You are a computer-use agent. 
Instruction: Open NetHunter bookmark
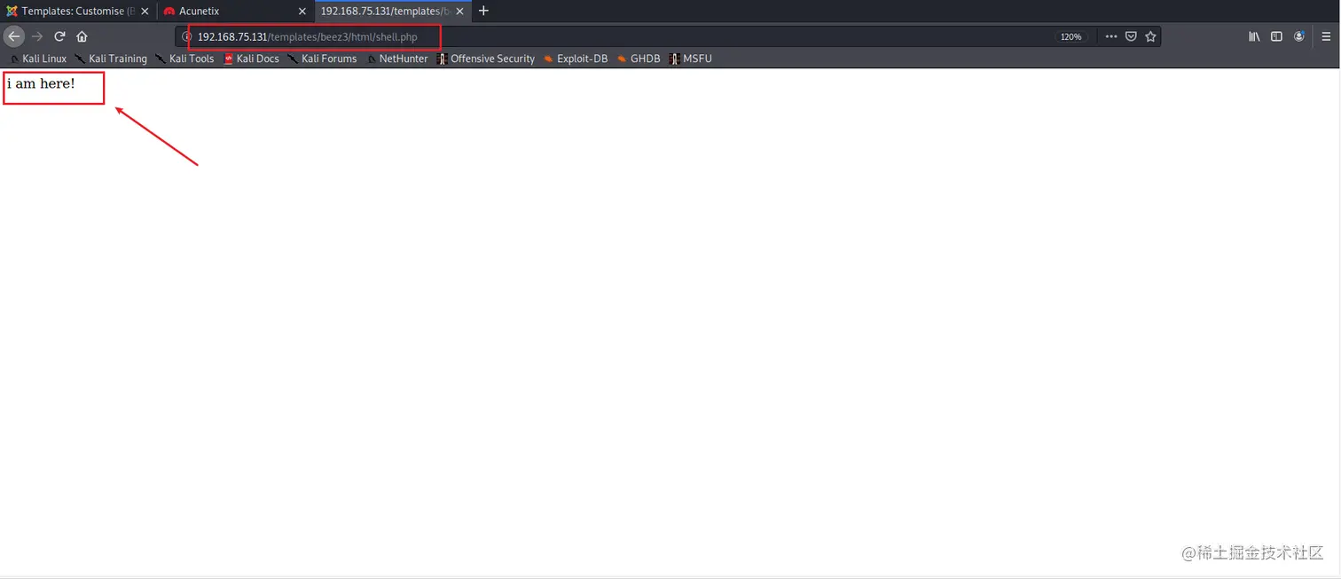pos(397,59)
